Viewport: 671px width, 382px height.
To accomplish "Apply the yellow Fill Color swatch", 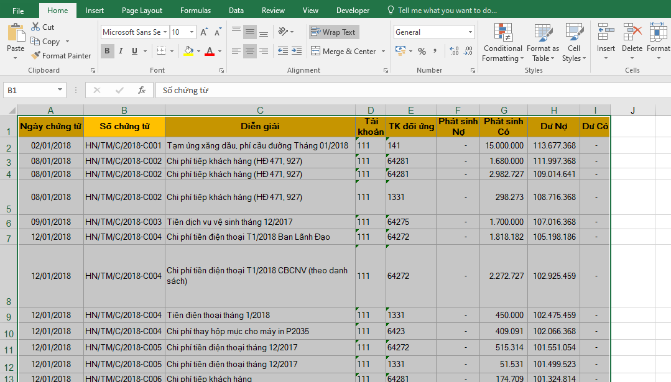I will [x=188, y=51].
